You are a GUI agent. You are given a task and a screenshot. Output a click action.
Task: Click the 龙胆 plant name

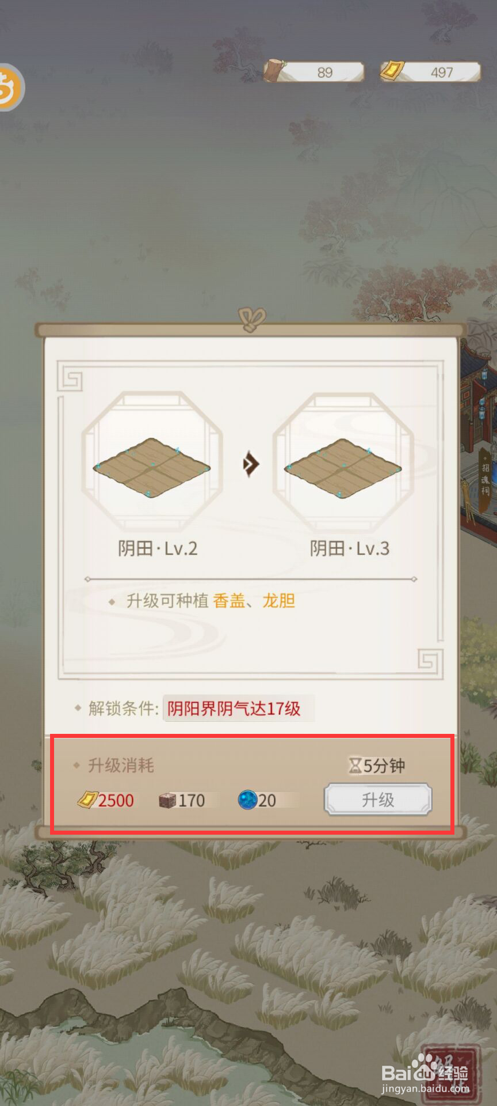pos(279,601)
